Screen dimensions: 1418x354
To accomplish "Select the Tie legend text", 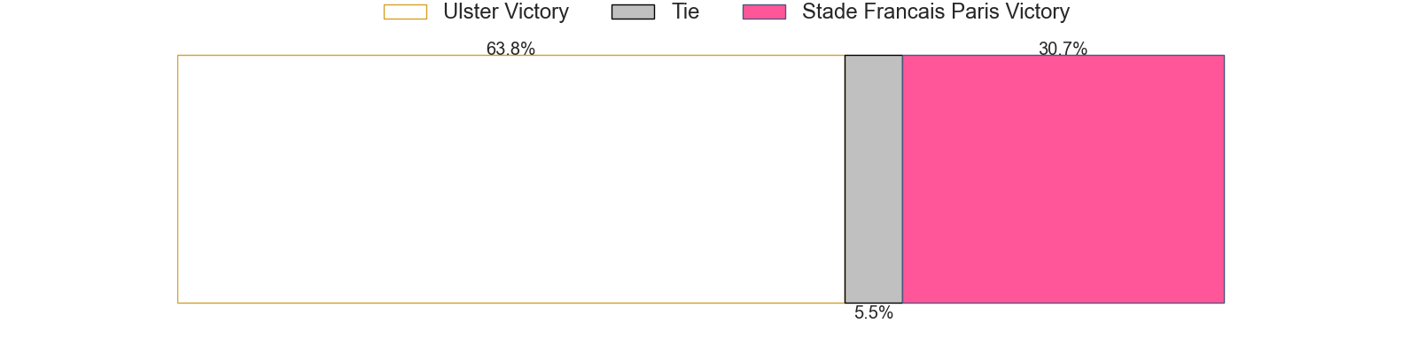I will coord(685,12).
